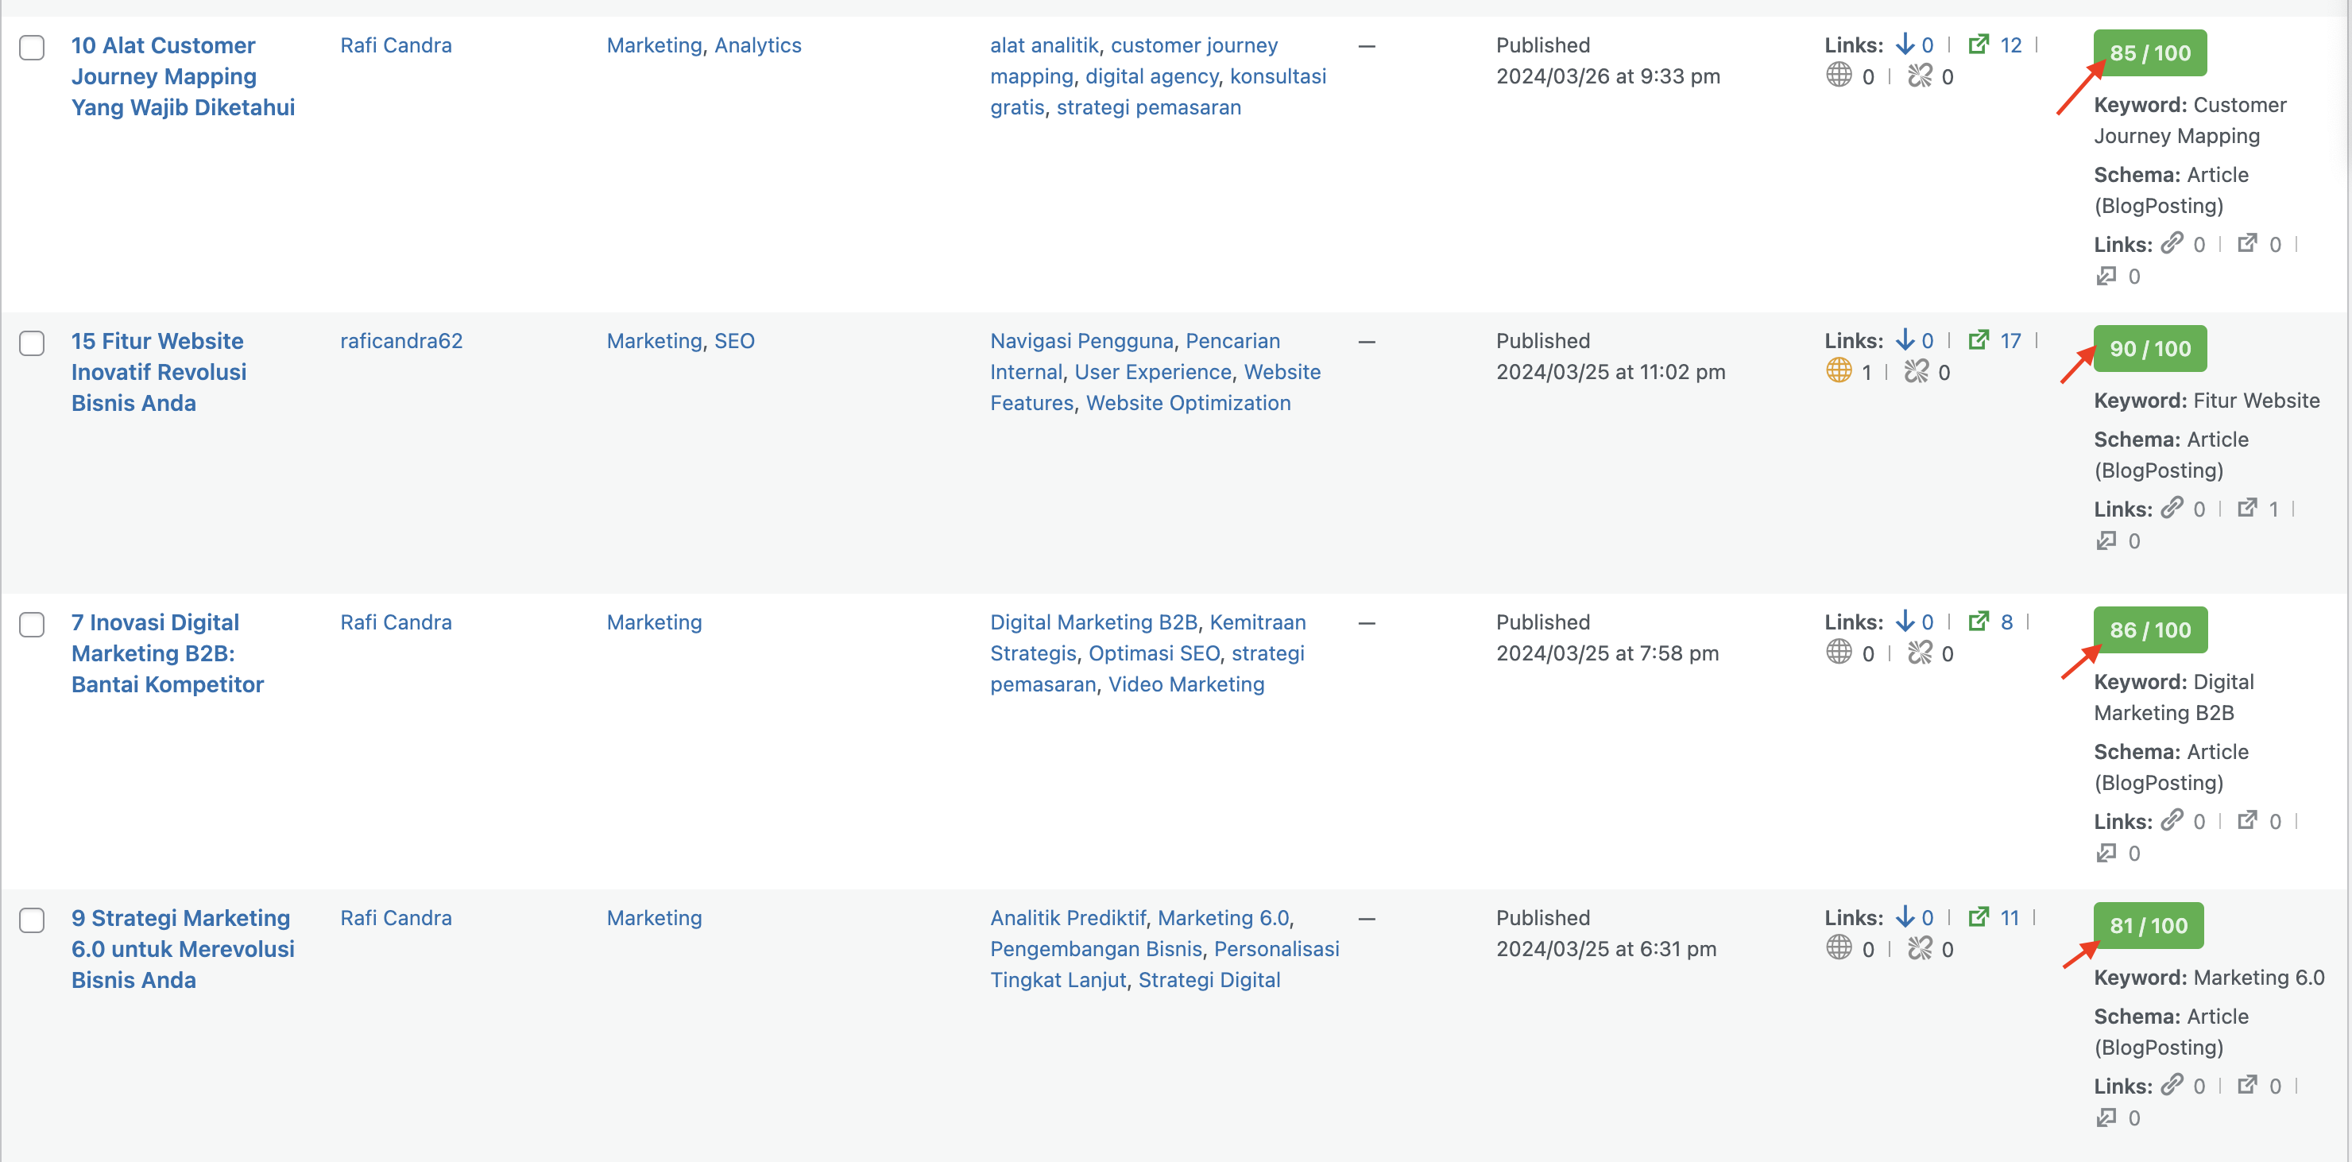Screen dimensions: 2352x1162
Task: Open post 15 Fitur Website Inovatif Revolusi Bisnis Anda
Action: (159, 372)
